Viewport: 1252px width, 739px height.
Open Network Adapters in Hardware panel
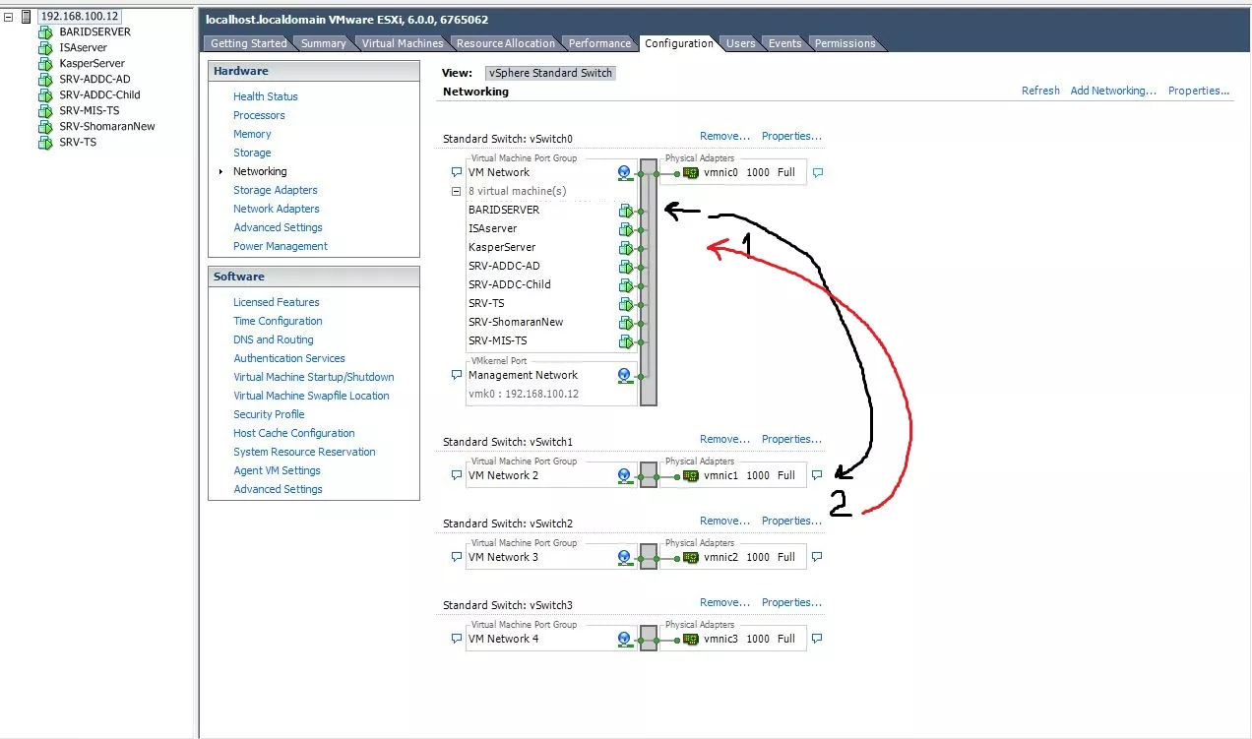[x=277, y=209]
